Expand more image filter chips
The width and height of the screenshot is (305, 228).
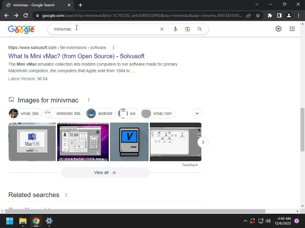tap(197, 113)
